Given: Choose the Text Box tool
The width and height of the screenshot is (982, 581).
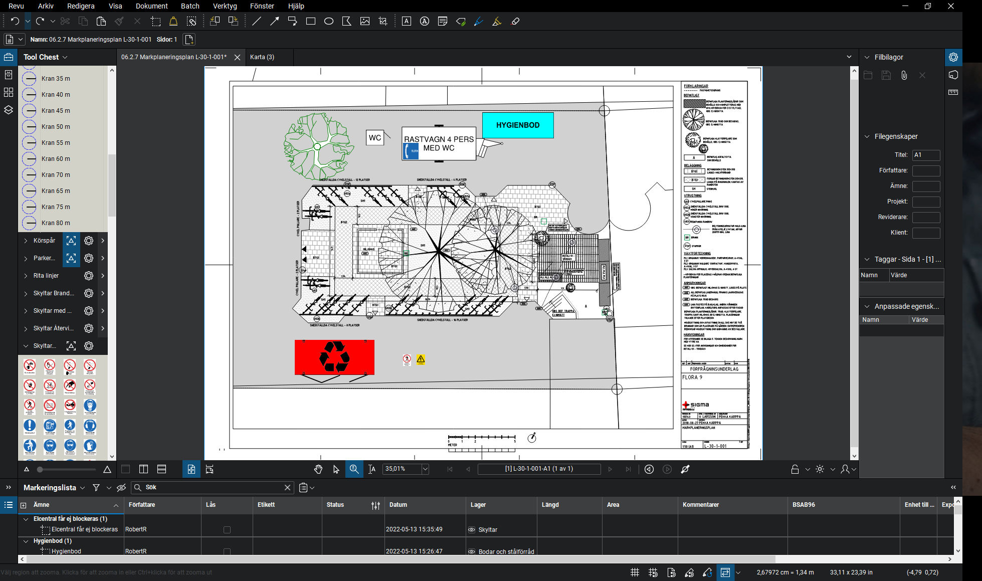Looking at the screenshot, I should coord(407,22).
